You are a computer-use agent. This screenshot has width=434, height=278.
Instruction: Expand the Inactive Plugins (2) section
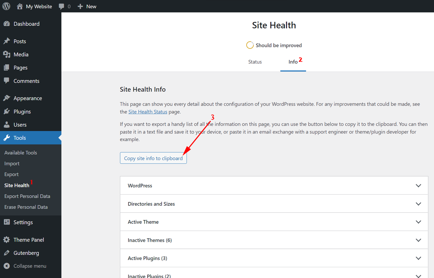pyautogui.click(x=274, y=273)
